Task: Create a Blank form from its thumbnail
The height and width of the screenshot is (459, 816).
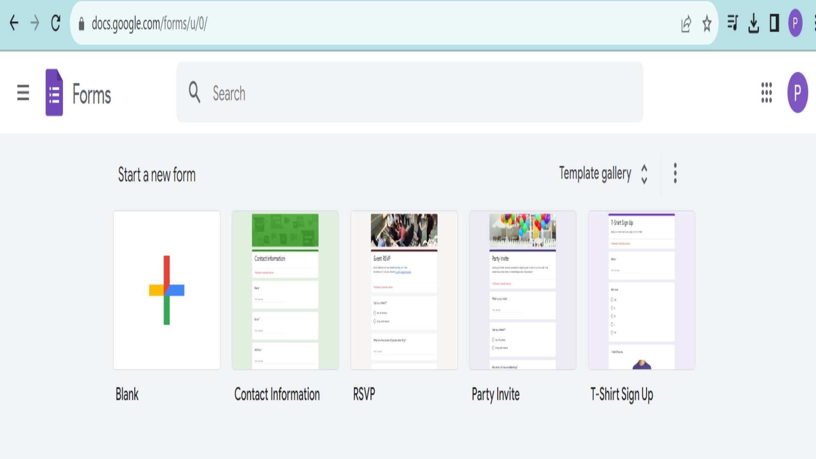Action: click(x=166, y=289)
